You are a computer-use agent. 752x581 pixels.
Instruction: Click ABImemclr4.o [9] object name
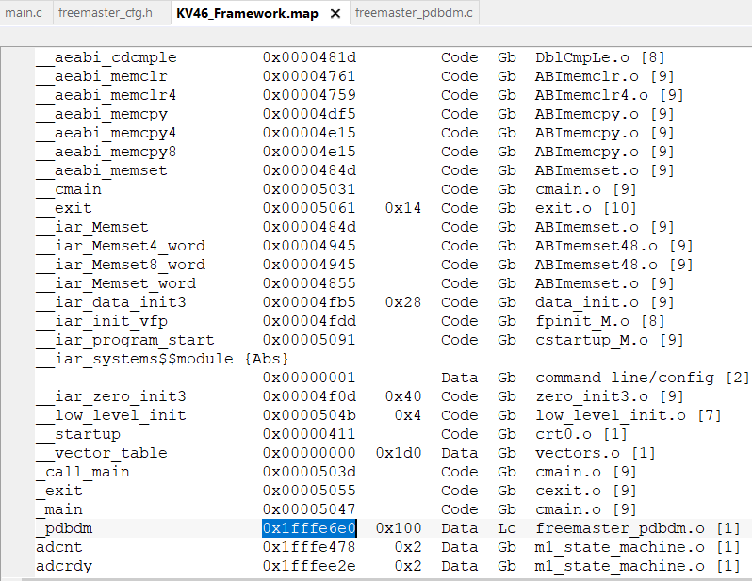[x=610, y=95]
